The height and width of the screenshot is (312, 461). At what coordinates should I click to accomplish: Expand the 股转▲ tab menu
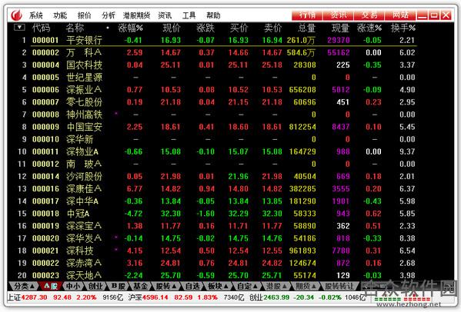[x=166, y=286]
